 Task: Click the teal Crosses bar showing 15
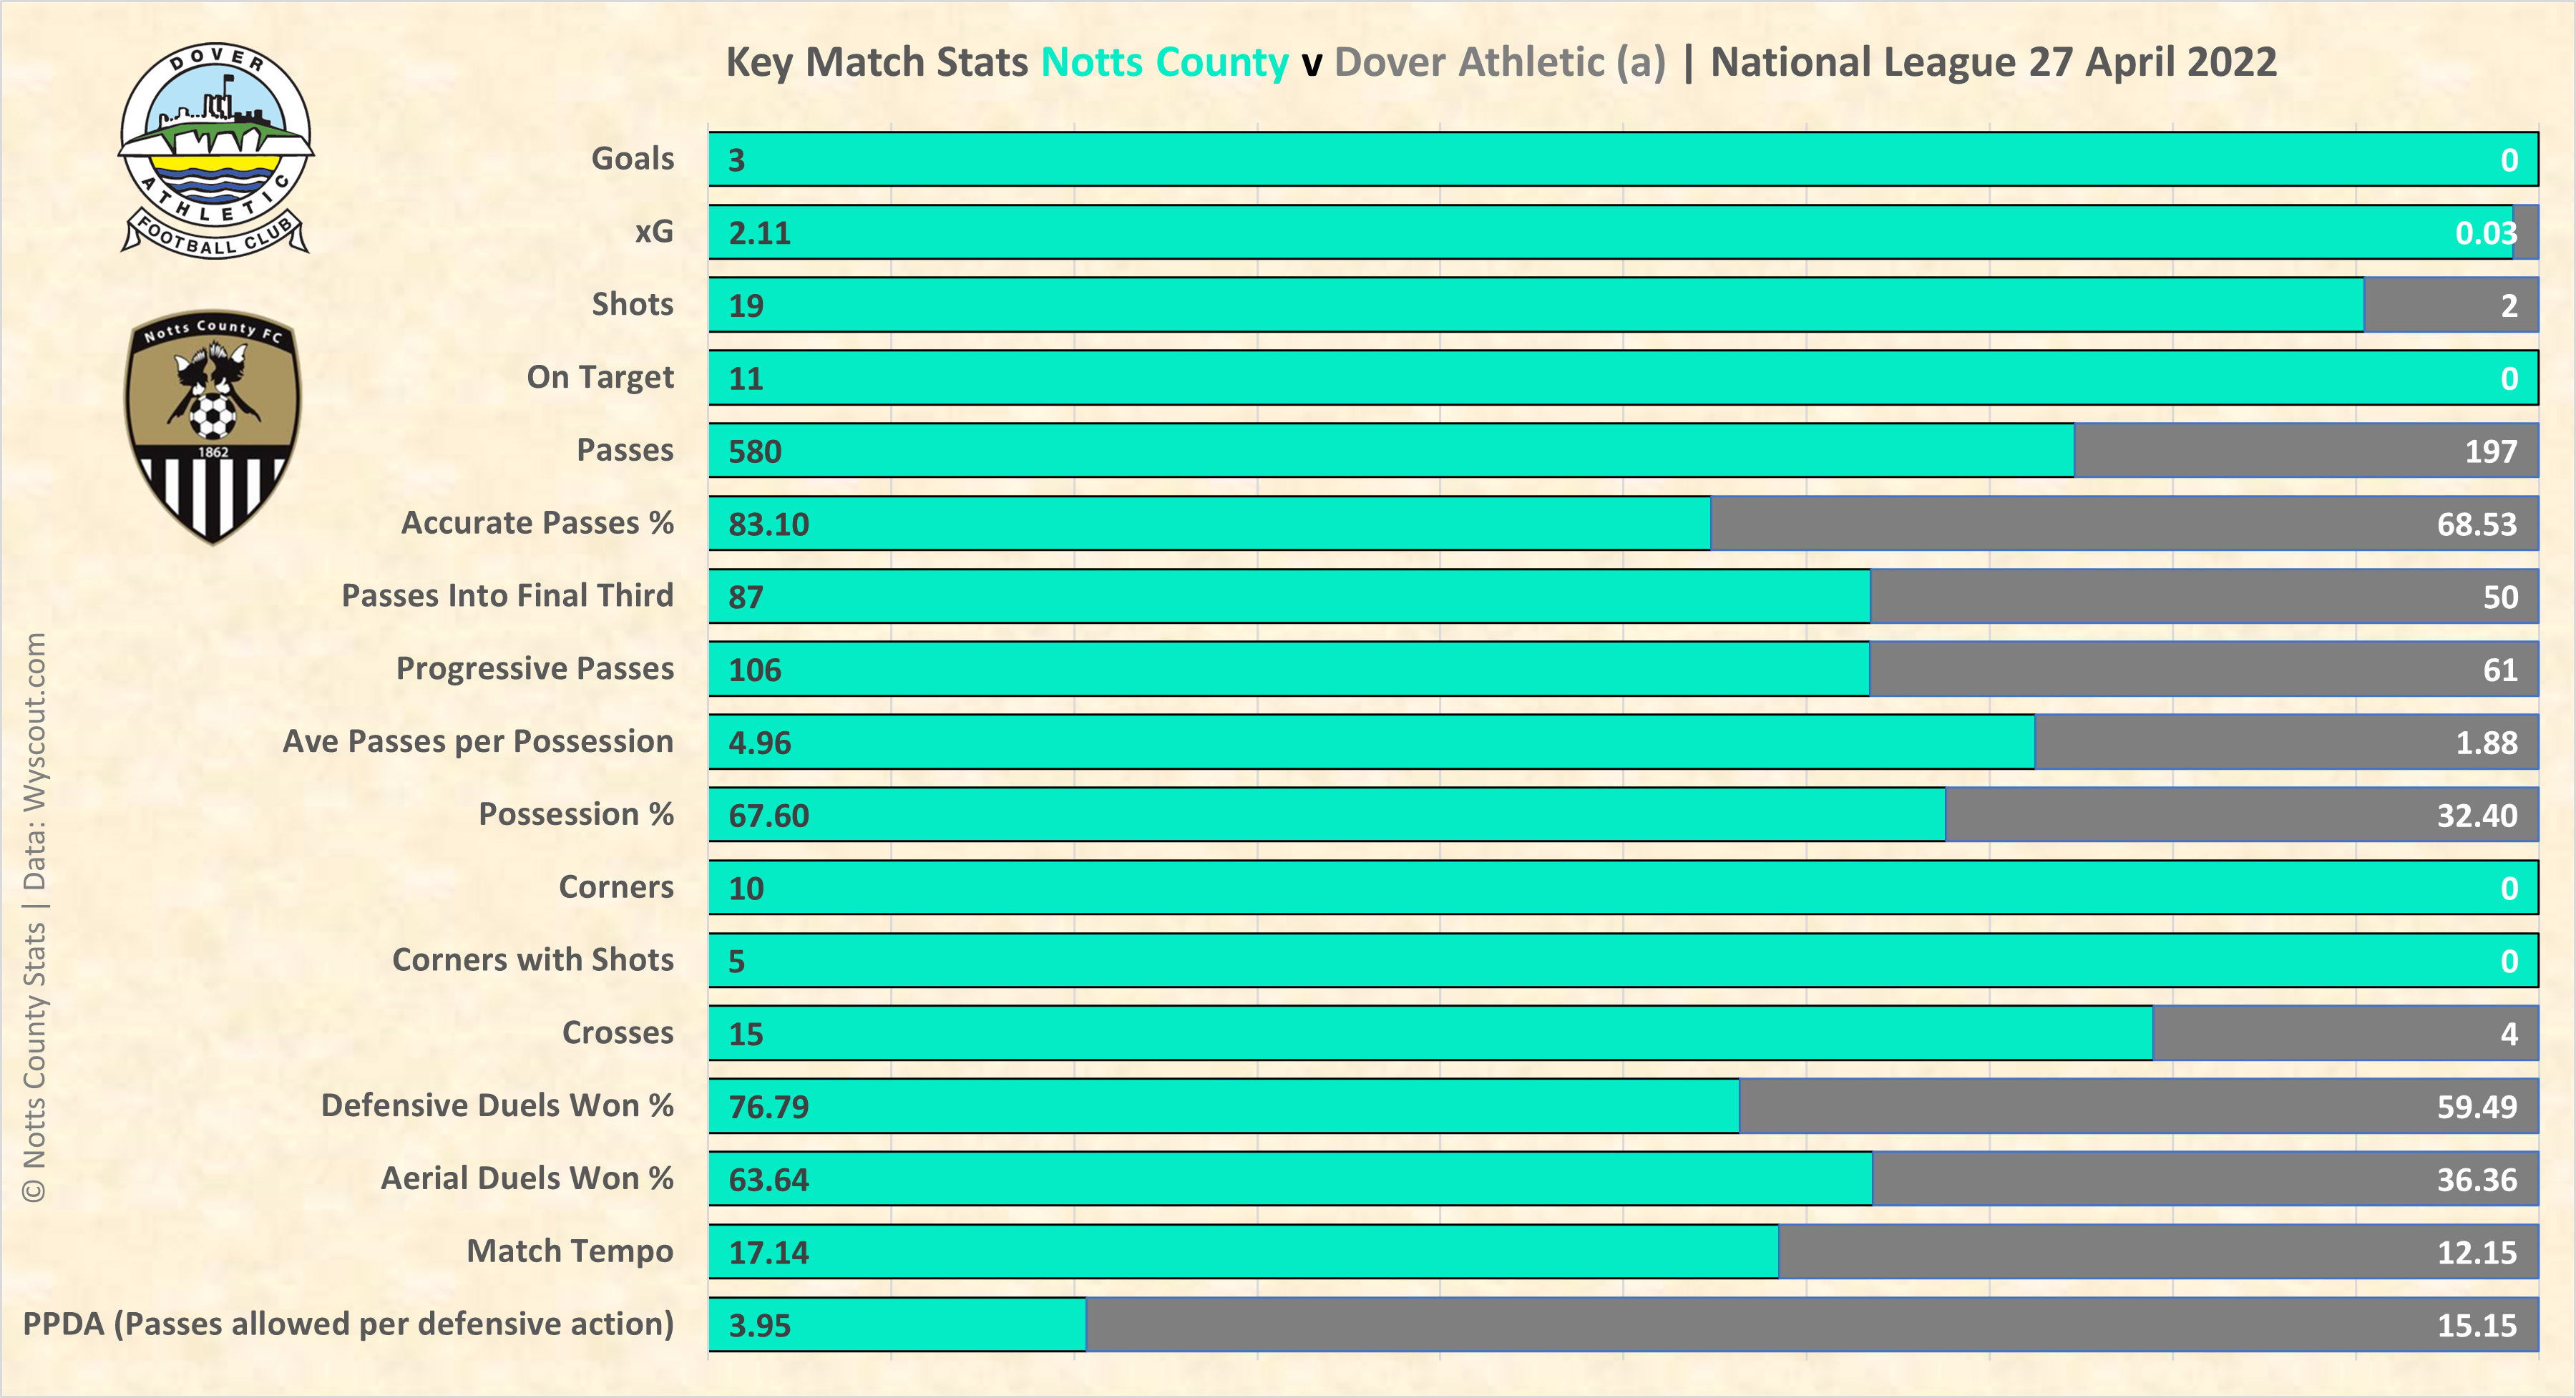1430,1034
